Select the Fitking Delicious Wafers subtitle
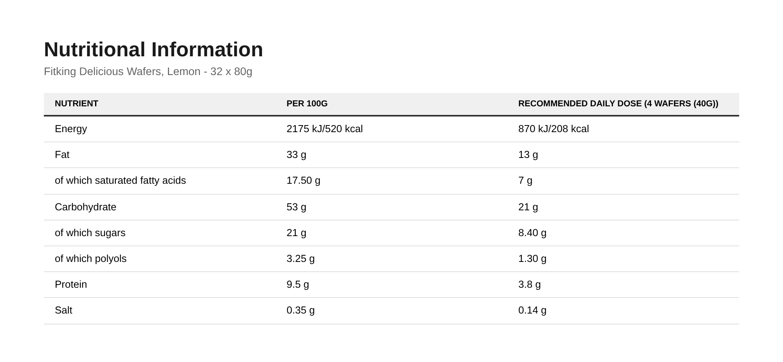 pyautogui.click(x=148, y=72)
